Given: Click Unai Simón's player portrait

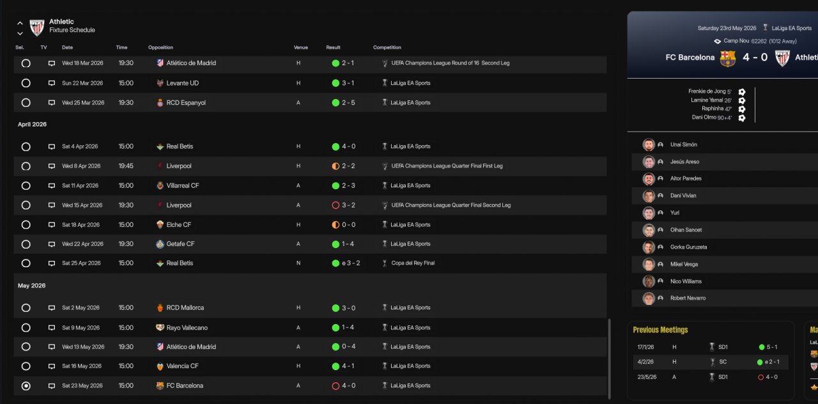Looking at the screenshot, I should (649, 144).
